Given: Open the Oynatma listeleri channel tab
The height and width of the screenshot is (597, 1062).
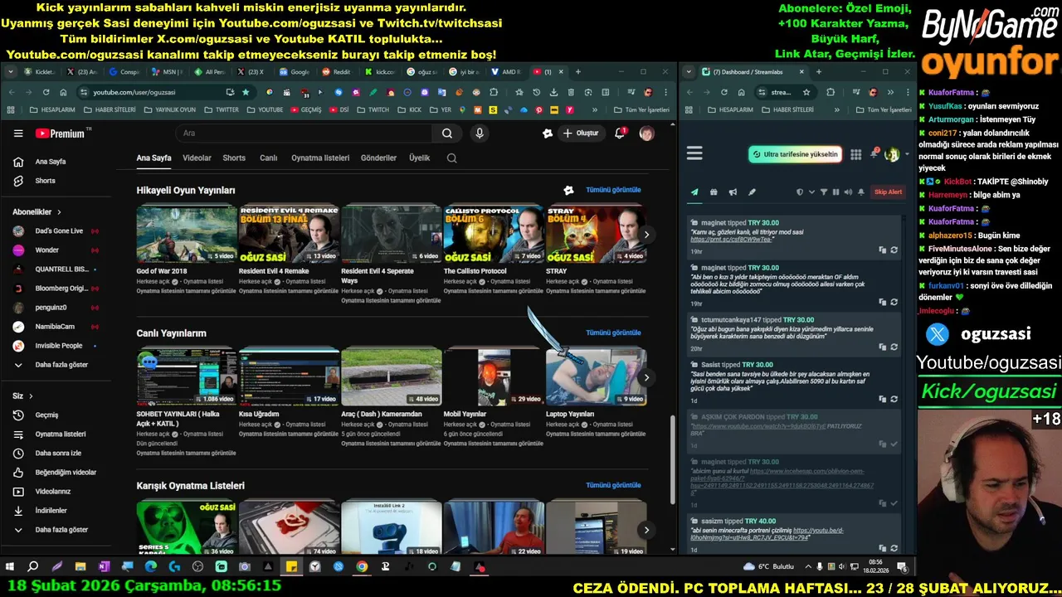Looking at the screenshot, I should point(320,158).
